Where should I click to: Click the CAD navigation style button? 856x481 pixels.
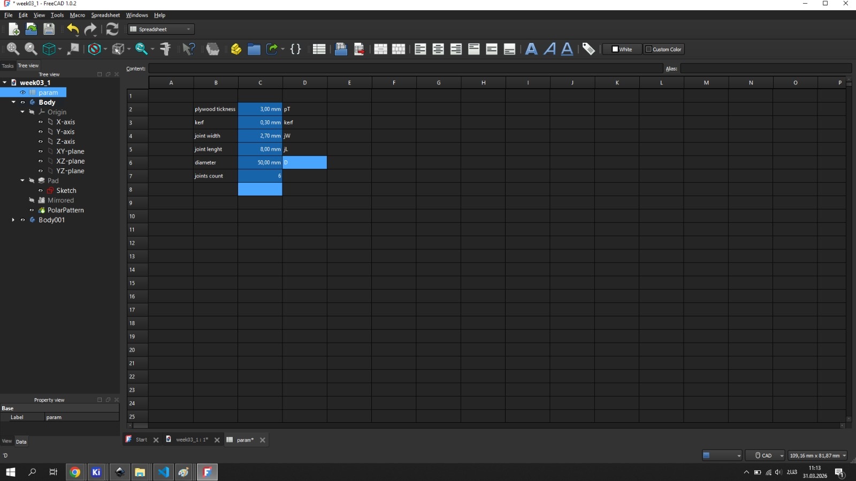[x=765, y=455]
